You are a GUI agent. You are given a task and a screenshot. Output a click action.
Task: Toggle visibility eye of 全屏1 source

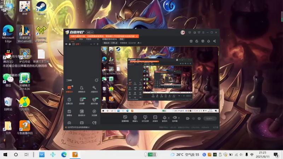(x=66, y=44)
